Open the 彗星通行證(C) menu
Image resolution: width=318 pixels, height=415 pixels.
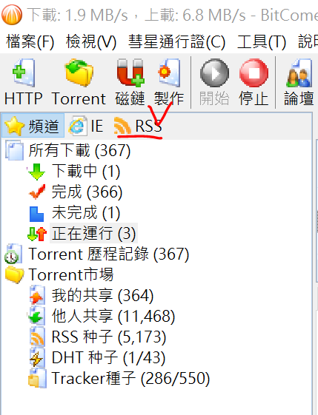pos(177,42)
